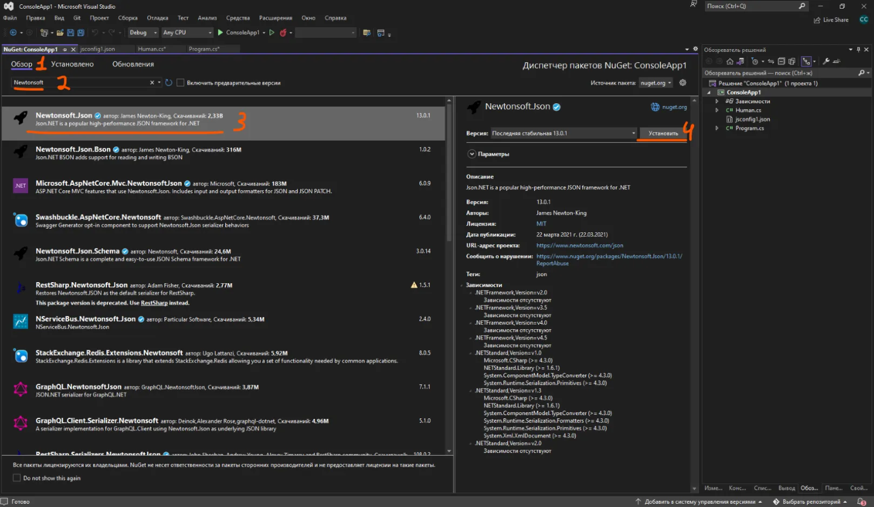The width and height of the screenshot is (874, 507).
Task: Click the Установить install button
Action: [663, 133]
